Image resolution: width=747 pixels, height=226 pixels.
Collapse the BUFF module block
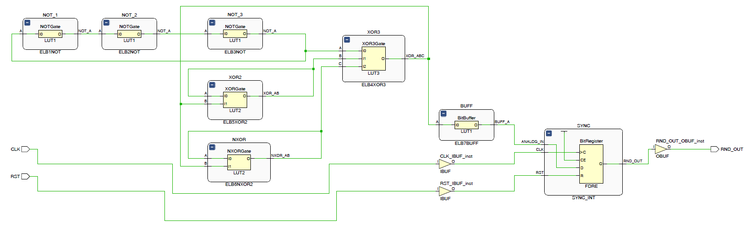coord(443,113)
